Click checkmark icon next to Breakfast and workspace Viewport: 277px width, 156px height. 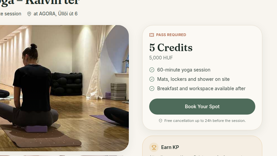point(152,89)
